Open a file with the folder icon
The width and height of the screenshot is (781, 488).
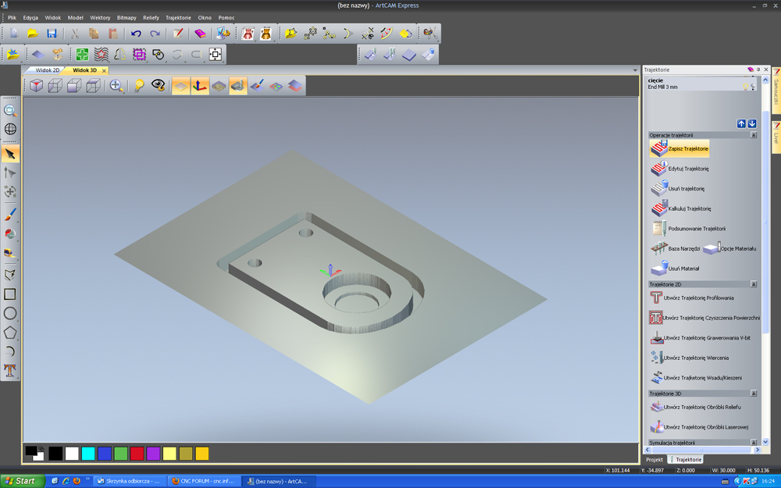click(x=33, y=34)
